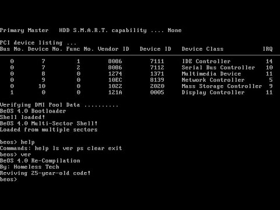280x210 pixels.
Task: Click IRQ "5" for Network Controller
Action: click(x=271, y=80)
